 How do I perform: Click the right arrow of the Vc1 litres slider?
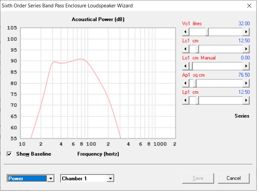246,32
